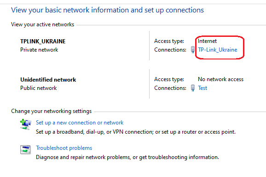Click the Internet access type value

coord(207,41)
